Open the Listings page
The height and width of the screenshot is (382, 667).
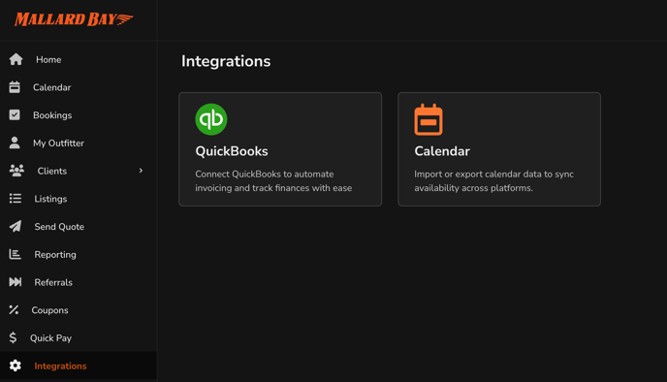pyautogui.click(x=50, y=199)
